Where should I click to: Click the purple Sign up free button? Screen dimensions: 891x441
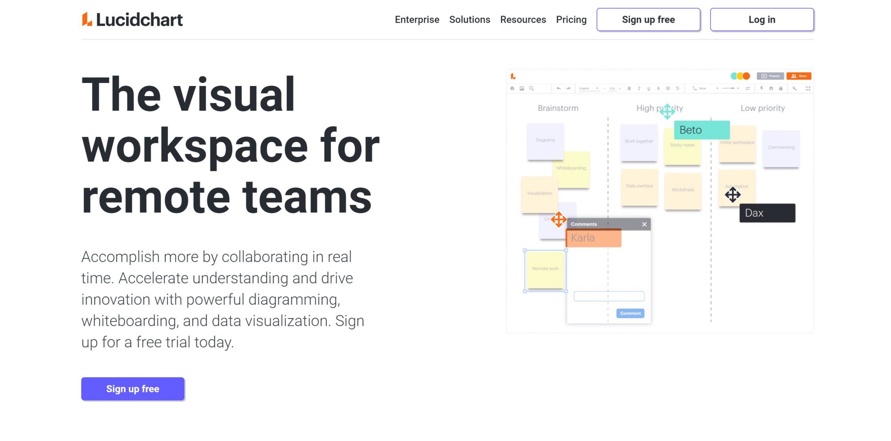133,389
